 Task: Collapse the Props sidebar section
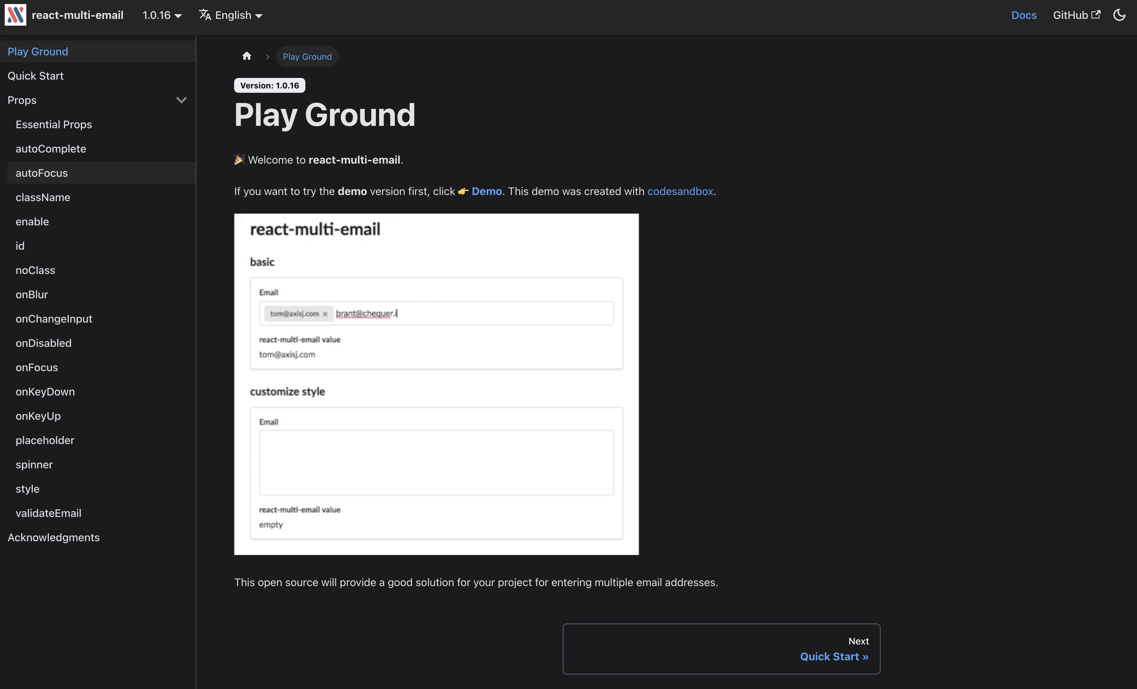coord(182,100)
